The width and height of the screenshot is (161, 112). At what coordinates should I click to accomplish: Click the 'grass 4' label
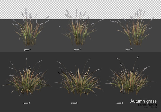[27, 103]
